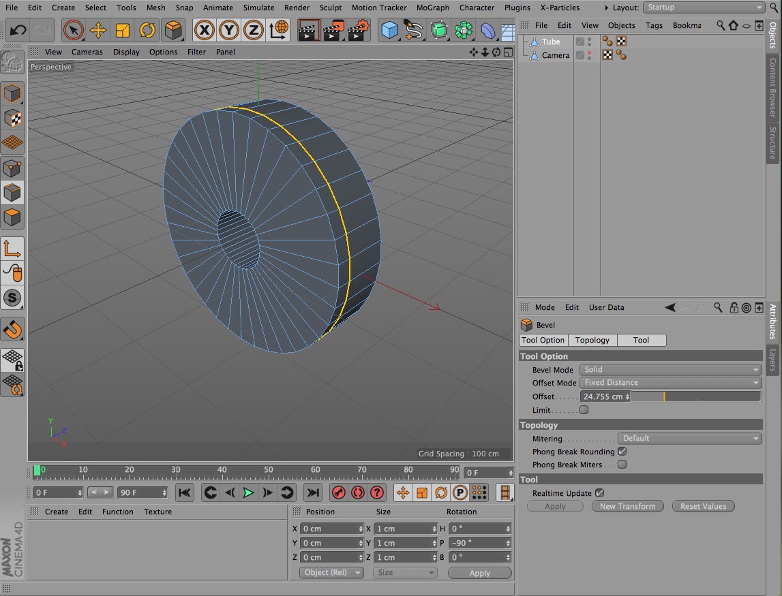This screenshot has height=596, width=782.
Task: Open the Offset Mode dropdown
Action: pyautogui.click(x=670, y=383)
